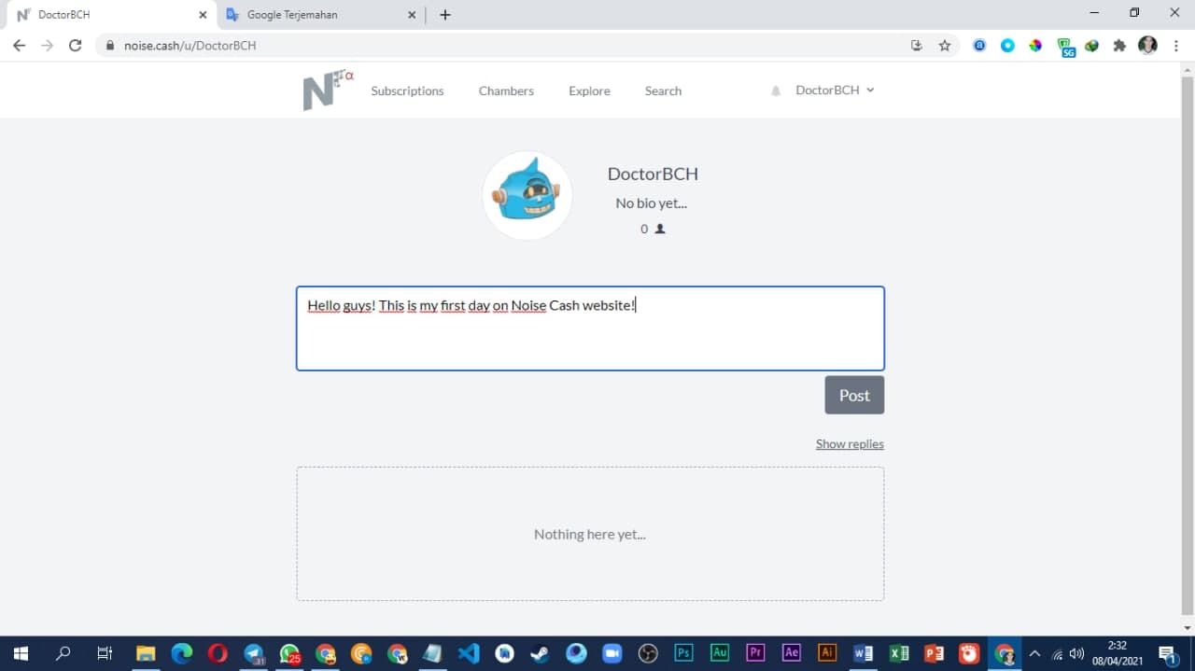1195x671 pixels.
Task: Open PowerPoint from taskbar
Action: [x=935, y=653]
